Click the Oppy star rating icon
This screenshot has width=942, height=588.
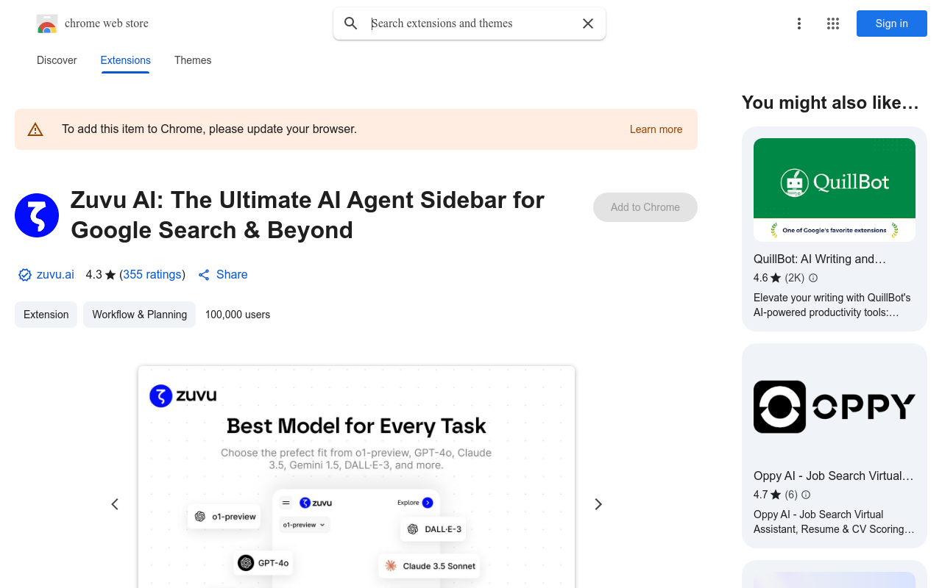[776, 495]
